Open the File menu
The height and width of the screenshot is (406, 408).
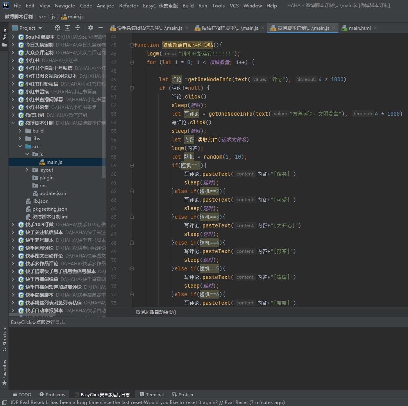(17, 6)
